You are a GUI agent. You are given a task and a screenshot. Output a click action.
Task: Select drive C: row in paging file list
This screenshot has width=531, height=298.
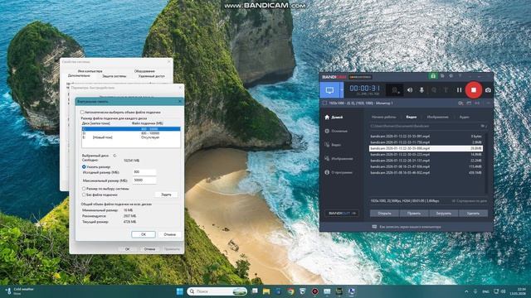[x=131, y=129]
